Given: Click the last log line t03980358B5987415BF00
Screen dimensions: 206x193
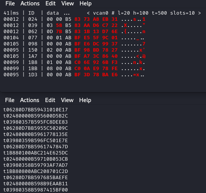Looking at the screenshot, I should pos(35,190).
